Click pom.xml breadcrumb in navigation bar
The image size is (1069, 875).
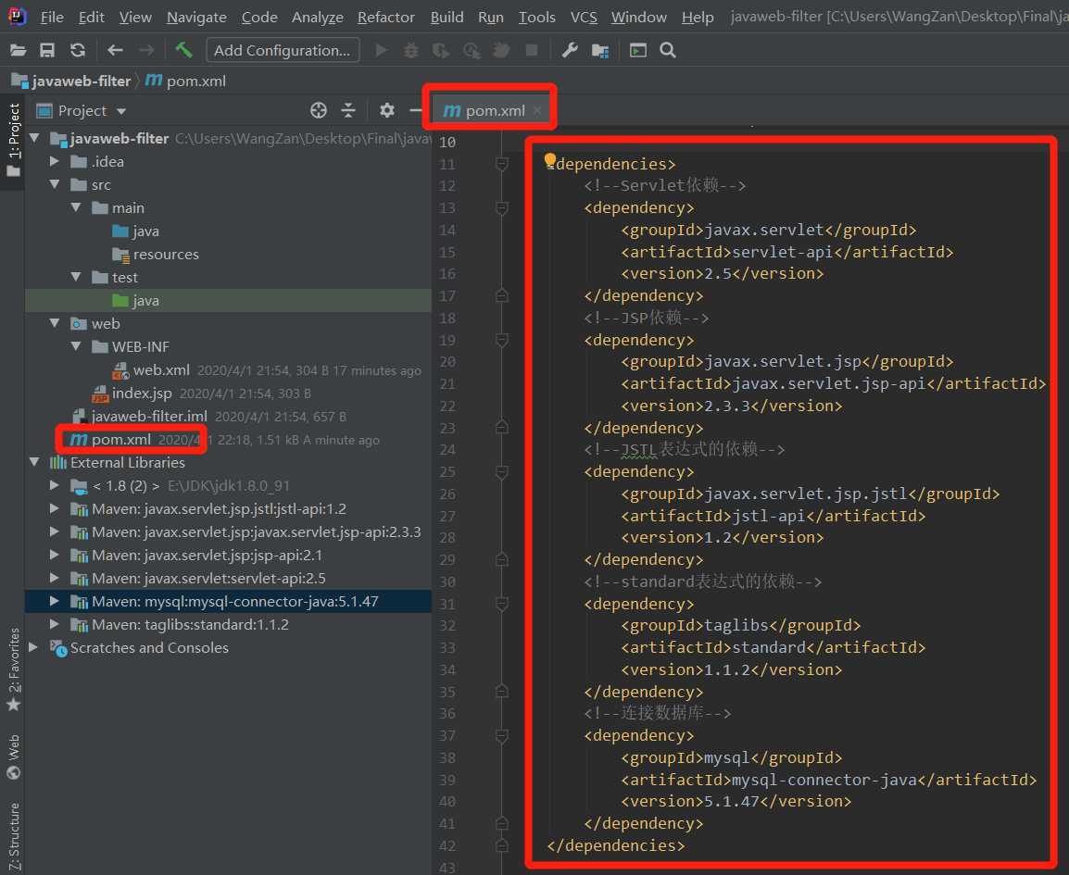pos(185,81)
